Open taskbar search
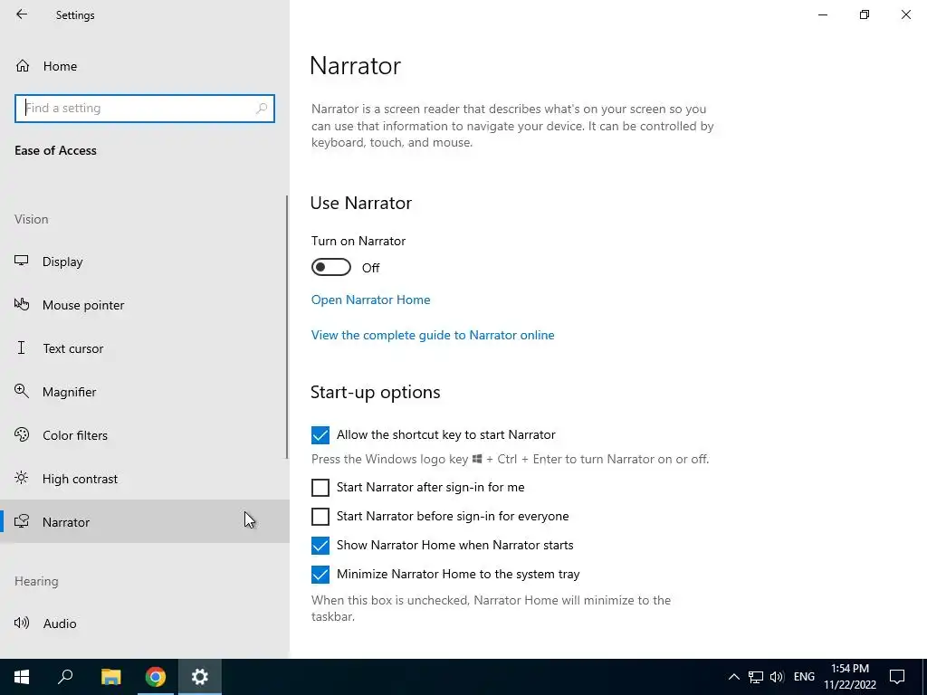The image size is (927, 695). (65, 677)
